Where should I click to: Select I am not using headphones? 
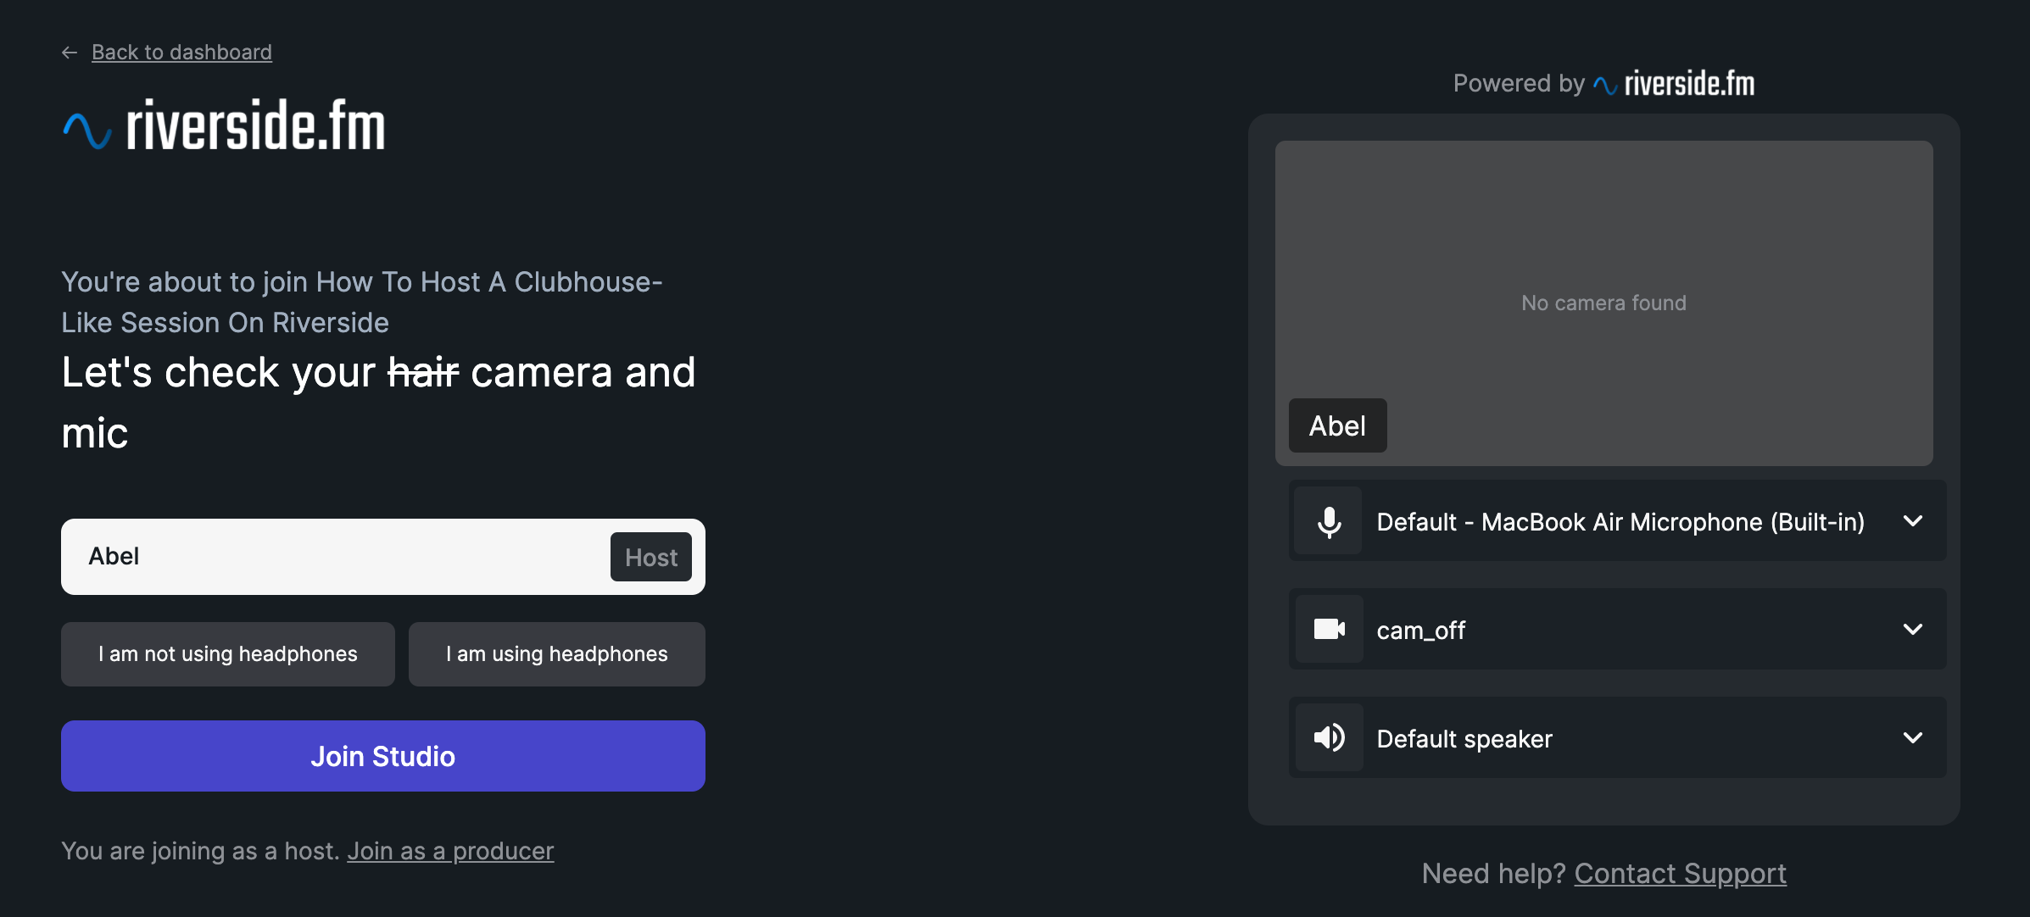click(228, 654)
